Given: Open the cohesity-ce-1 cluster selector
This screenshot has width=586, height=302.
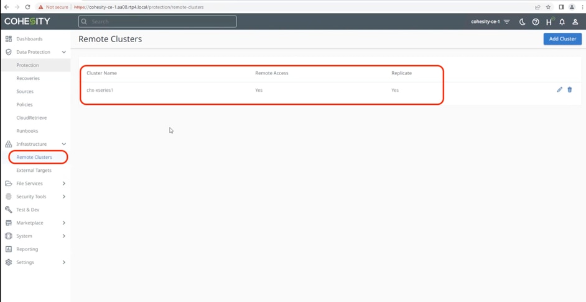Looking at the screenshot, I should (x=485, y=22).
